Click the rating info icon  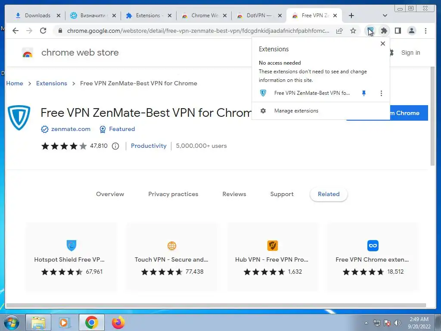(115, 146)
